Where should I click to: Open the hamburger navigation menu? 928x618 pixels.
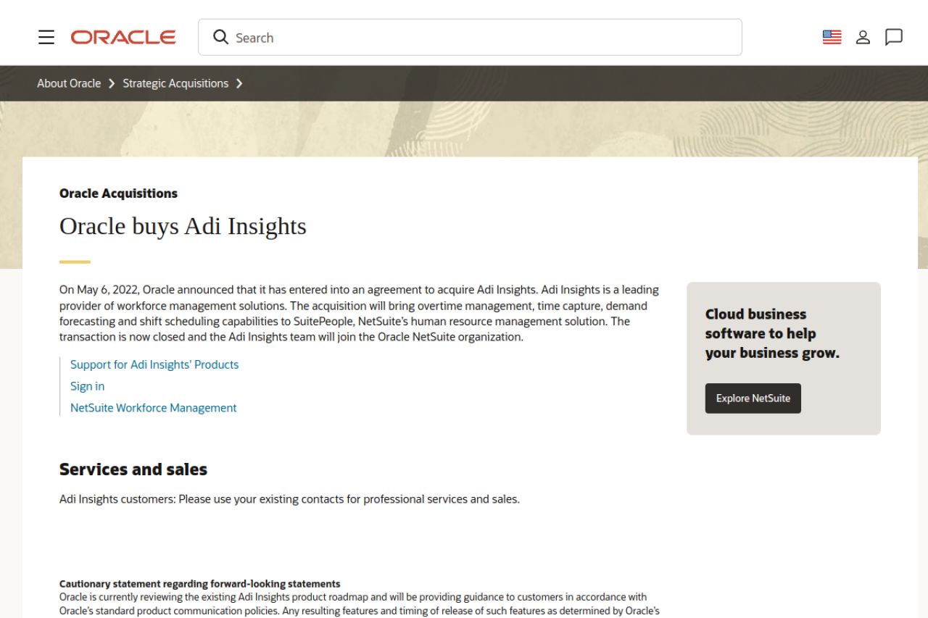click(46, 37)
